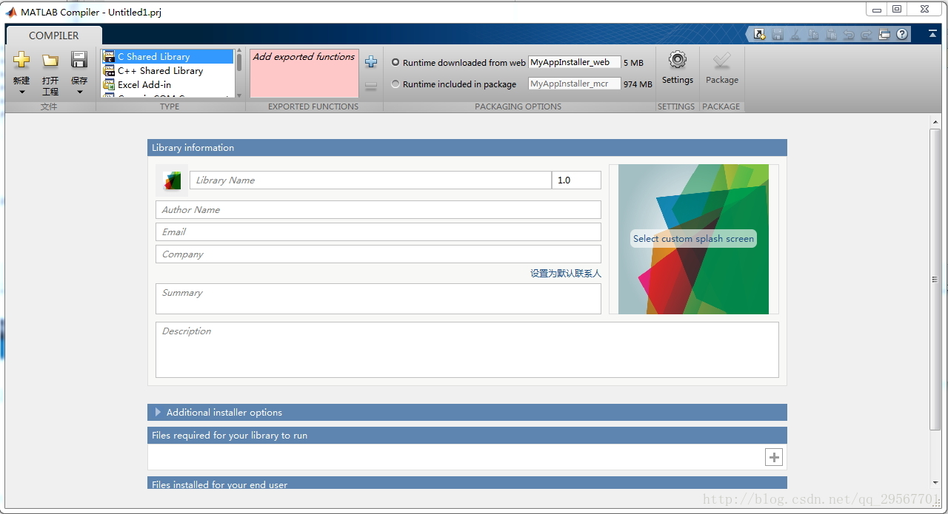The width and height of the screenshot is (948, 514).
Task: Click the type list scroll-up arrow
Action: pyautogui.click(x=239, y=52)
